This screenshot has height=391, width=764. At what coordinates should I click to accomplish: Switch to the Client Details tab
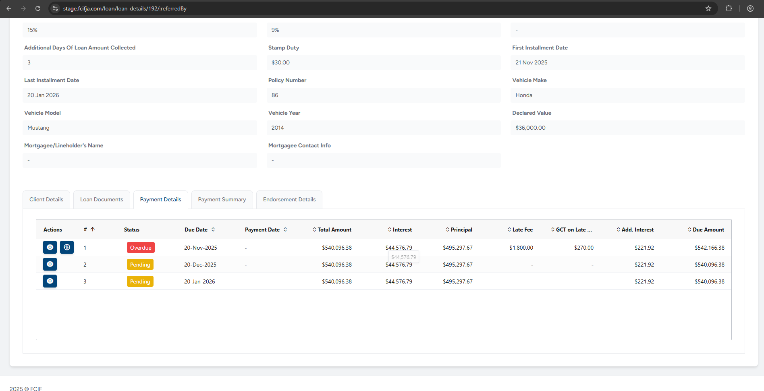(46, 200)
